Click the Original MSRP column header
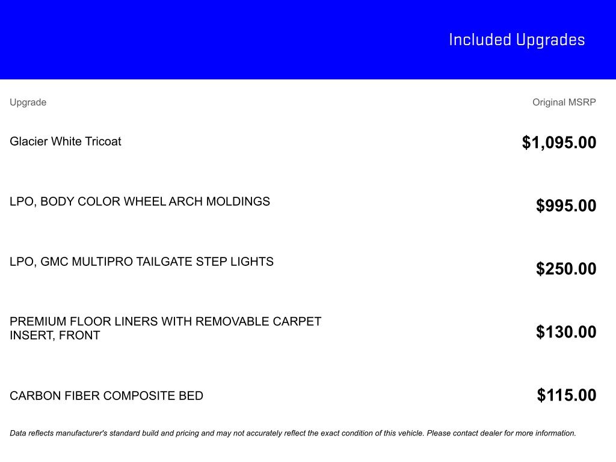 pos(564,102)
